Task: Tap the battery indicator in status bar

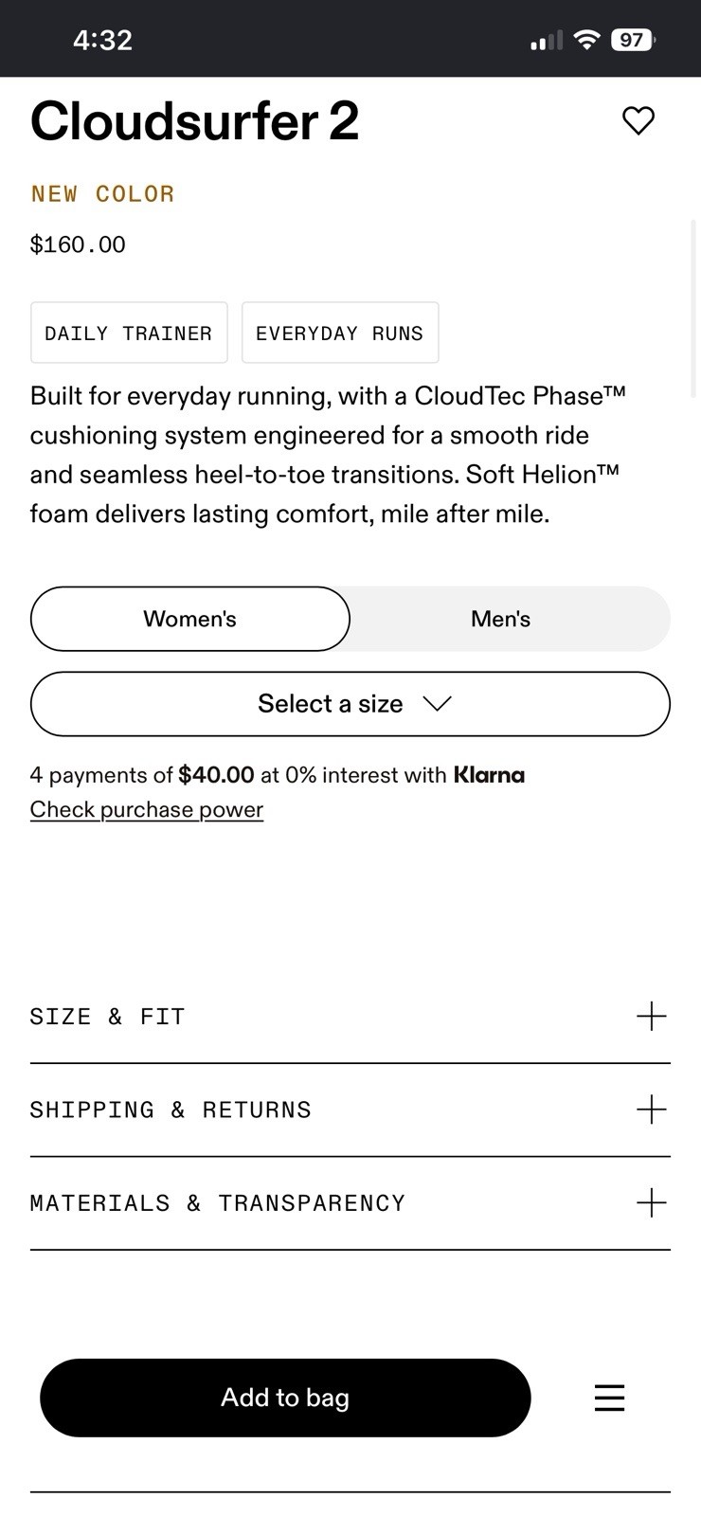Action: pos(634,40)
